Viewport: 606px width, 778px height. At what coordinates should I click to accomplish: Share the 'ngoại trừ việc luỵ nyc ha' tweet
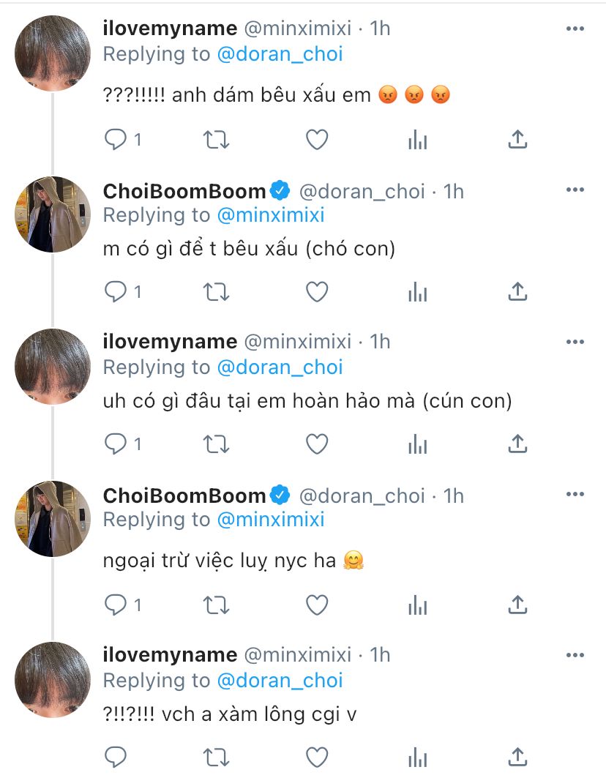click(x=517, y=605)
